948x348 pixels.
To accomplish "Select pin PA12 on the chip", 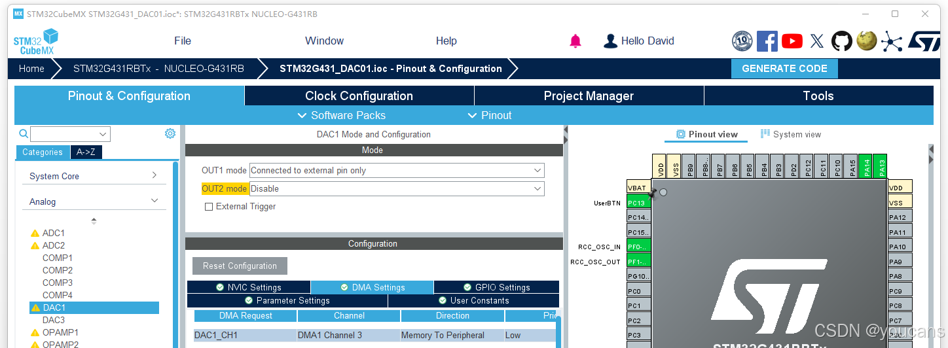I will tap(900, 217).
